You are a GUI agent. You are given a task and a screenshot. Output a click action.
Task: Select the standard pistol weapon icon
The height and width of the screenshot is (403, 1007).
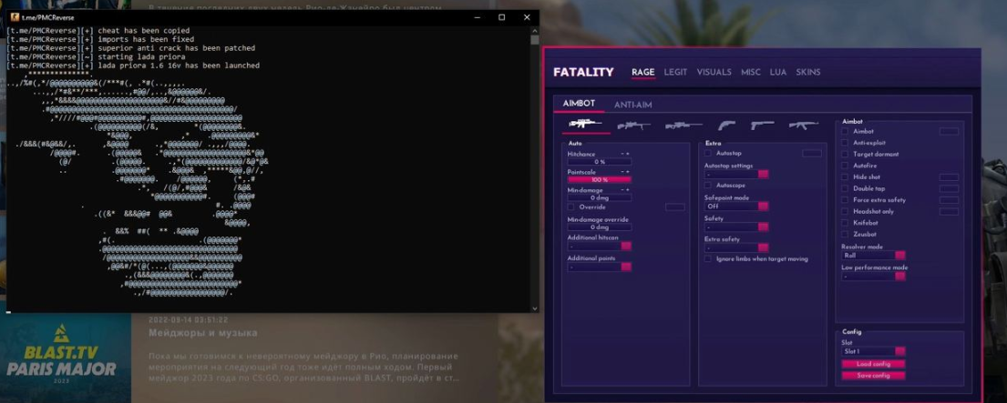coord(763,125)
